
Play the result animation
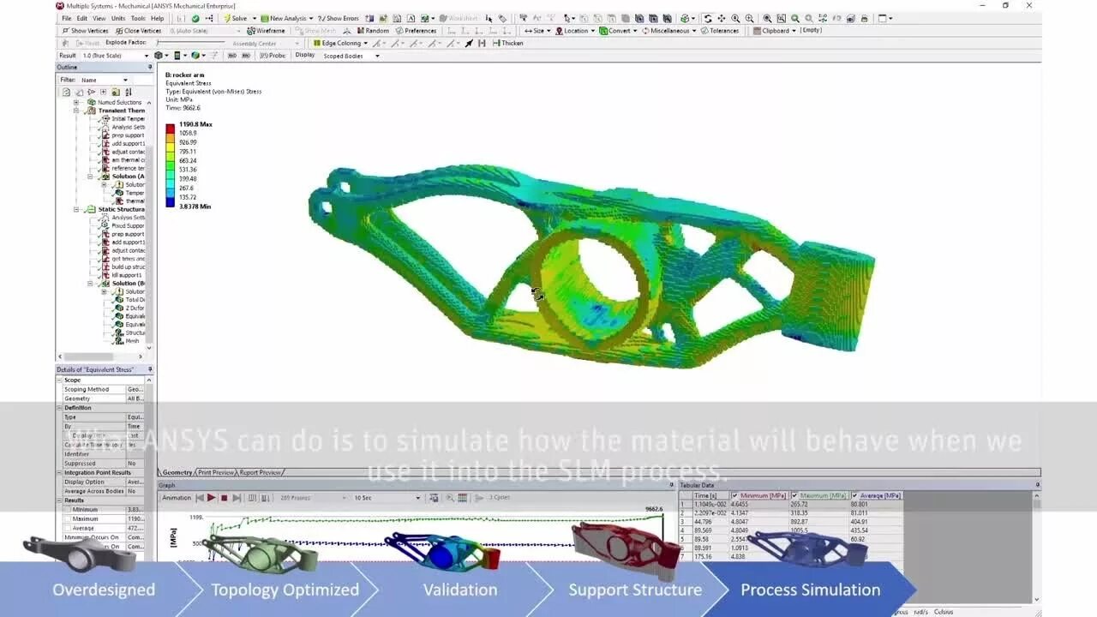coord(212,498)
